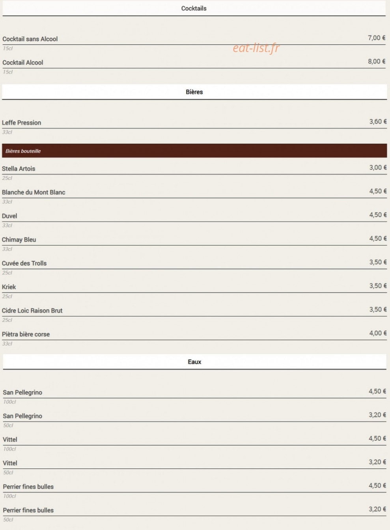This screenshot has width=390, height=530.
Task: Click the 3,60 € Leffe price
Action: pos(378,121)
